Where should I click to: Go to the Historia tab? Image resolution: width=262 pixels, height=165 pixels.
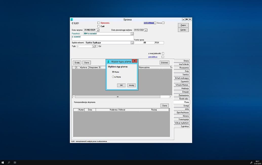tap(182, 116)
